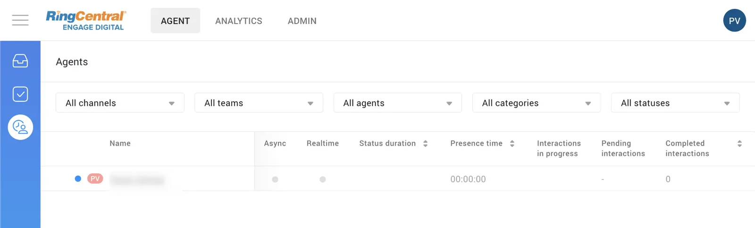Open the Inbox sidebar icon
The height and width of the screenshot is (228, 755).
pyautogui.click(x=20, y=61)
